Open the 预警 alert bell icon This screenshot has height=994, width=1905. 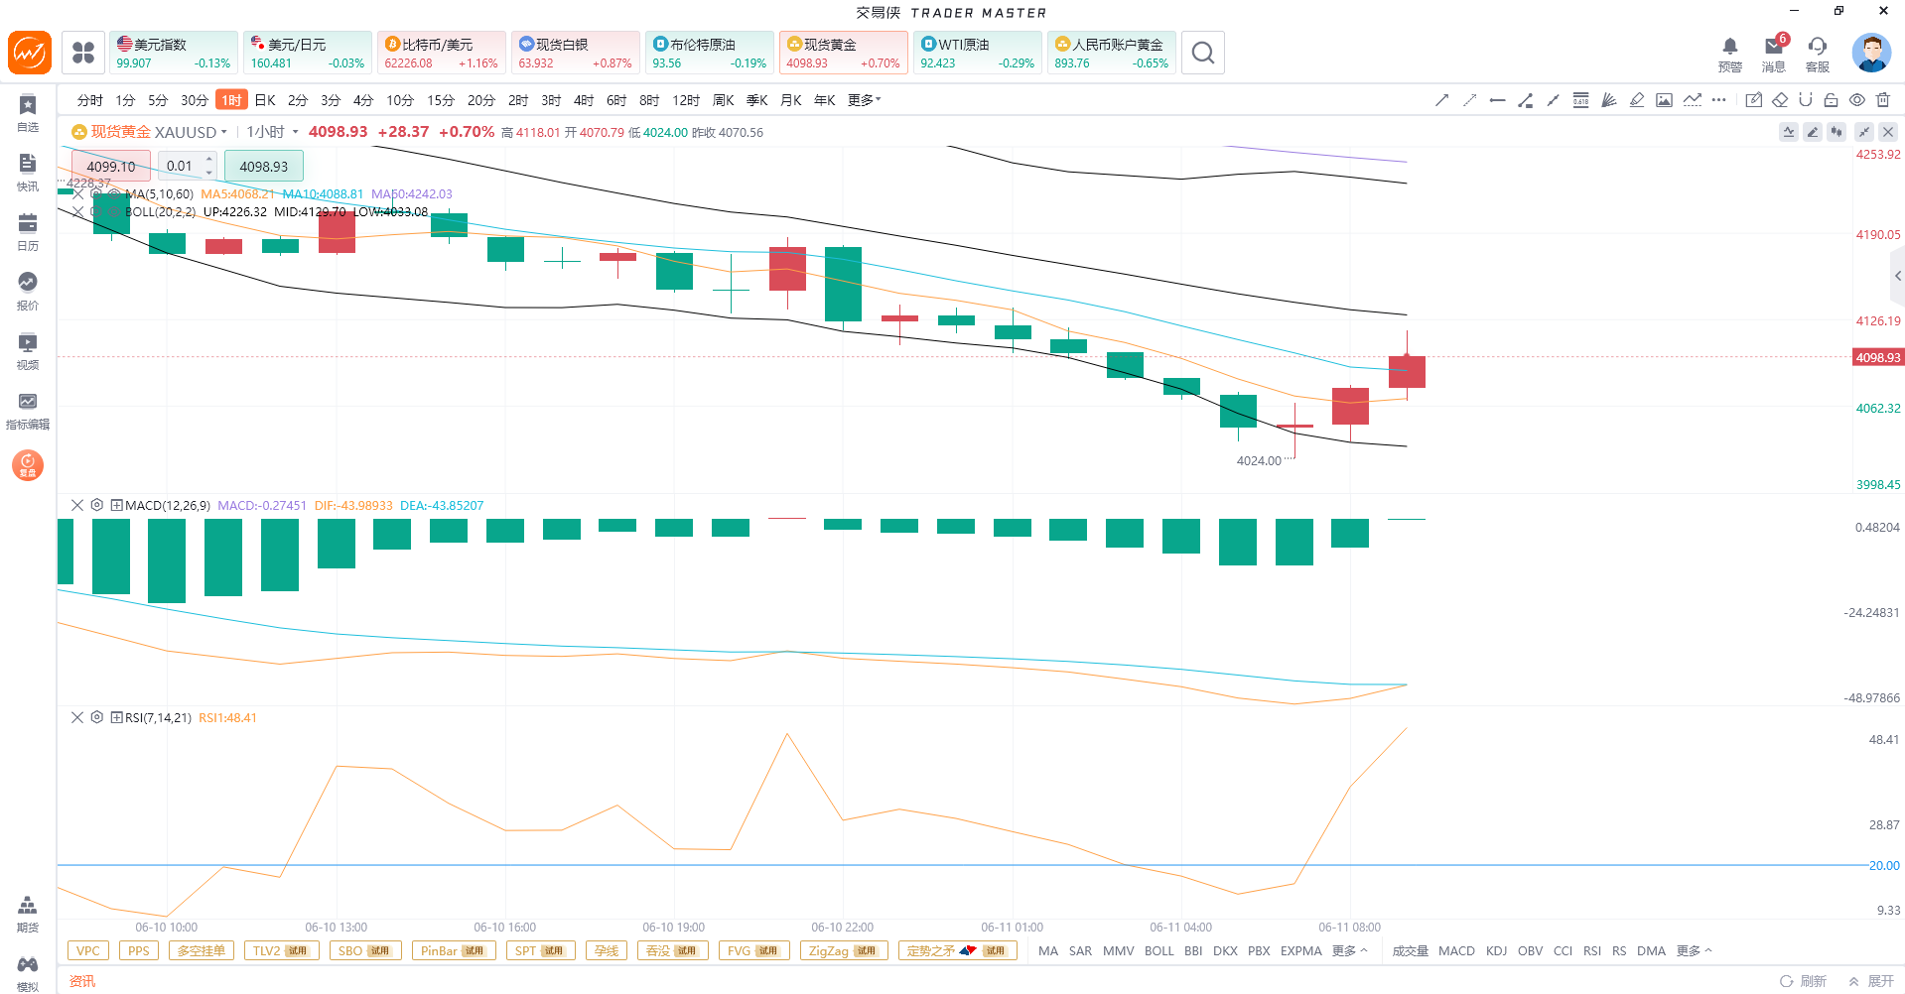coord(1730,54)
